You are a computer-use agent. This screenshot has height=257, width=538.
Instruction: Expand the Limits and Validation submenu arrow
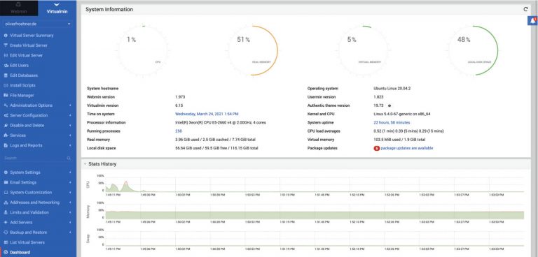[x=70, y=212]
